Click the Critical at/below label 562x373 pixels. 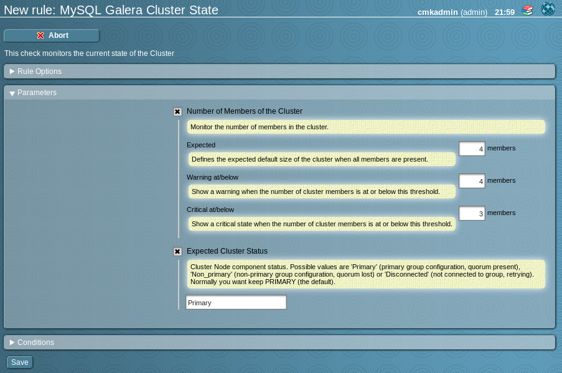click(x=210, y=210)
